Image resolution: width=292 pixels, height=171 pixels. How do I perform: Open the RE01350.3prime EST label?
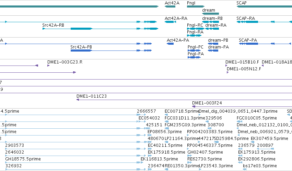click(182, 166)
